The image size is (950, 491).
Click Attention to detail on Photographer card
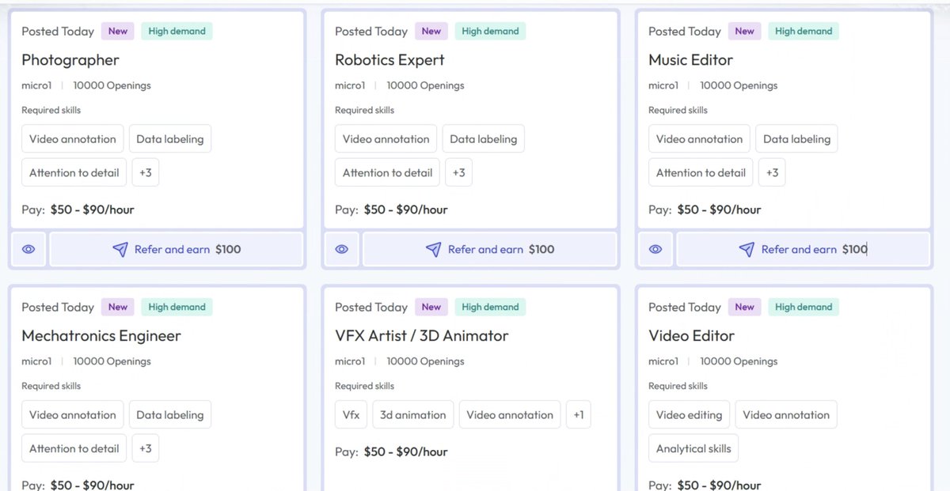[x=74, y=172]
